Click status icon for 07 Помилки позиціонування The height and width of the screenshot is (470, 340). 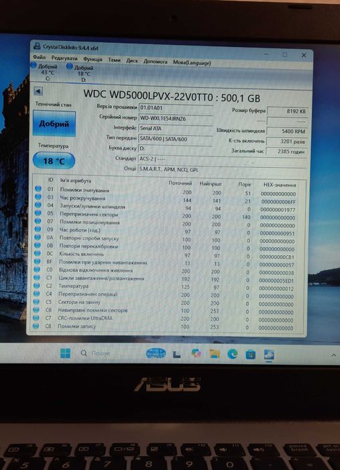[38, 221]
